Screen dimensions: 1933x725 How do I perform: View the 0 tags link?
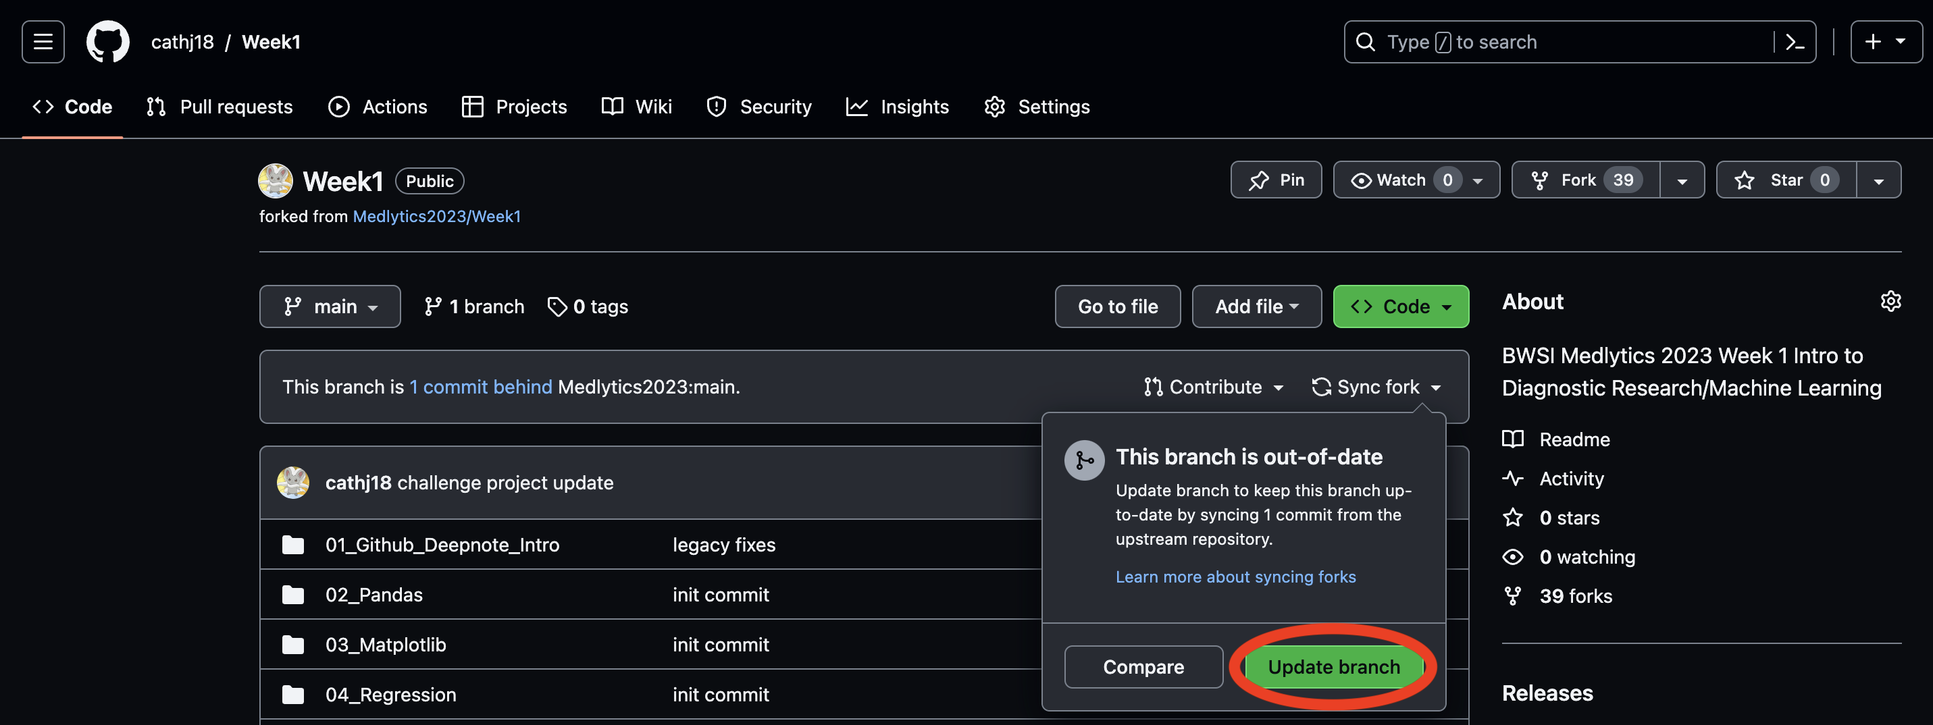pyautogui.click(x=588, y=306)
